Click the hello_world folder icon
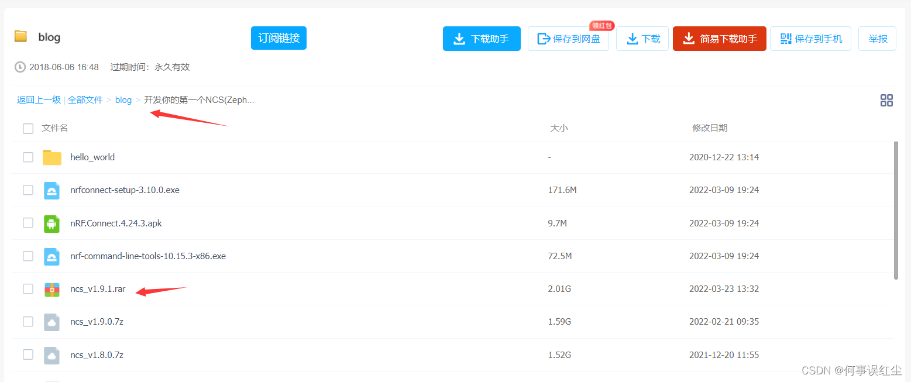This screenshot has width=911, height=382. pyautogui.click(x=52, y=157)
